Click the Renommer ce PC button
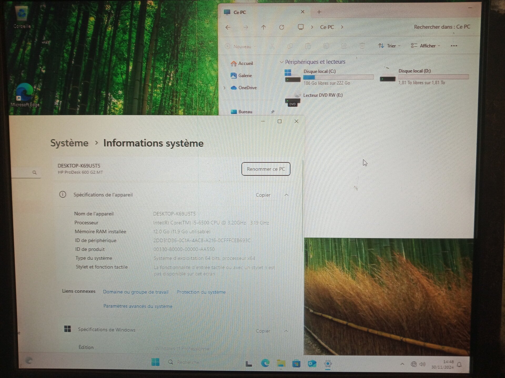This screenshot has width=505, height=378. tap(266, 169)
